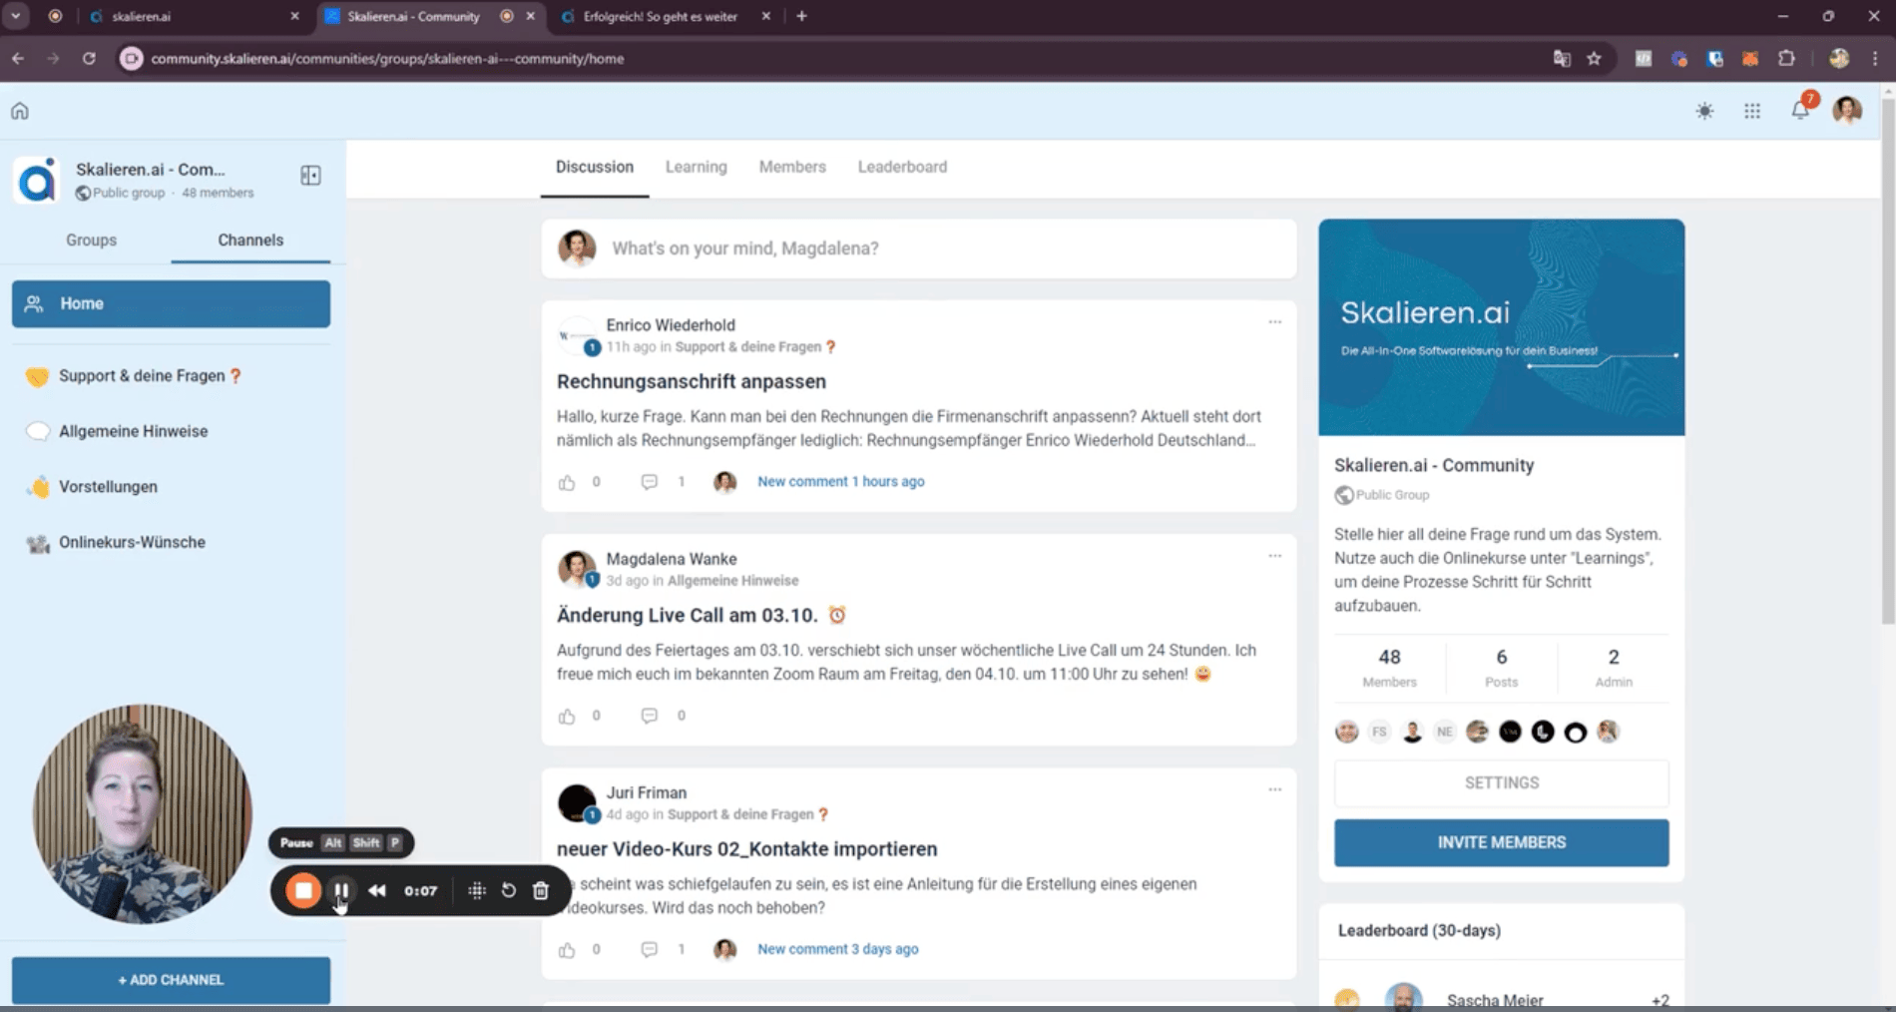
Task: Restart the recording icon
Action: coord(509,890)
